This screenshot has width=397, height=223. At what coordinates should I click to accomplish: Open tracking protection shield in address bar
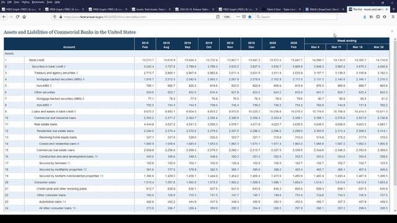point(55,17)
